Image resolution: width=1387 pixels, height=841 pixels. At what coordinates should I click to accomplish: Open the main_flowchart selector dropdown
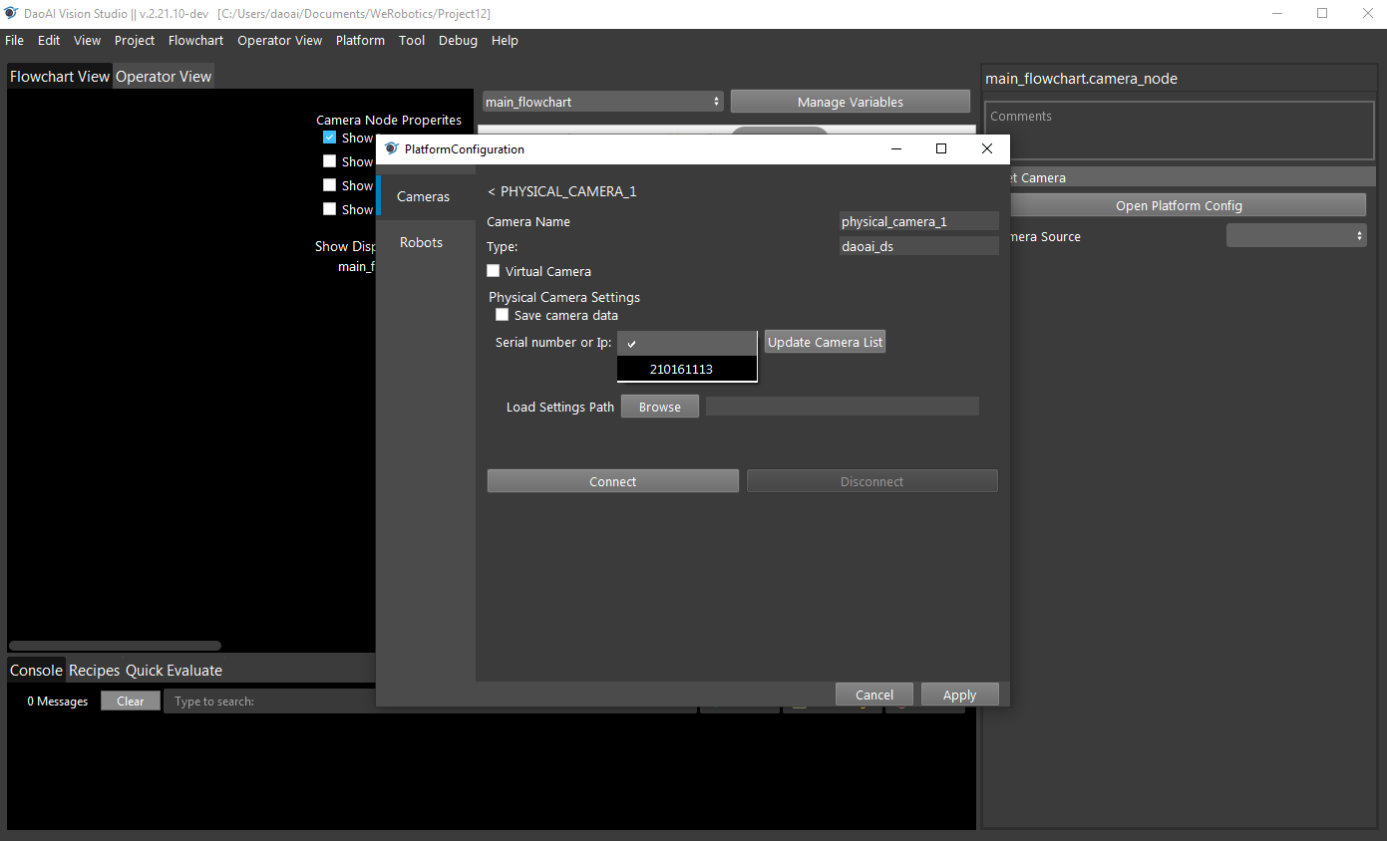pos(602,102)
